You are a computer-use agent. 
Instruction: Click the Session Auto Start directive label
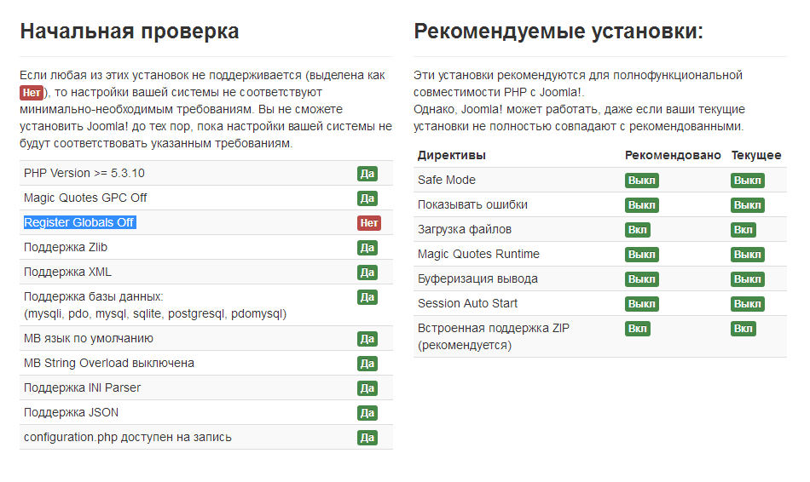coord(467,303)
